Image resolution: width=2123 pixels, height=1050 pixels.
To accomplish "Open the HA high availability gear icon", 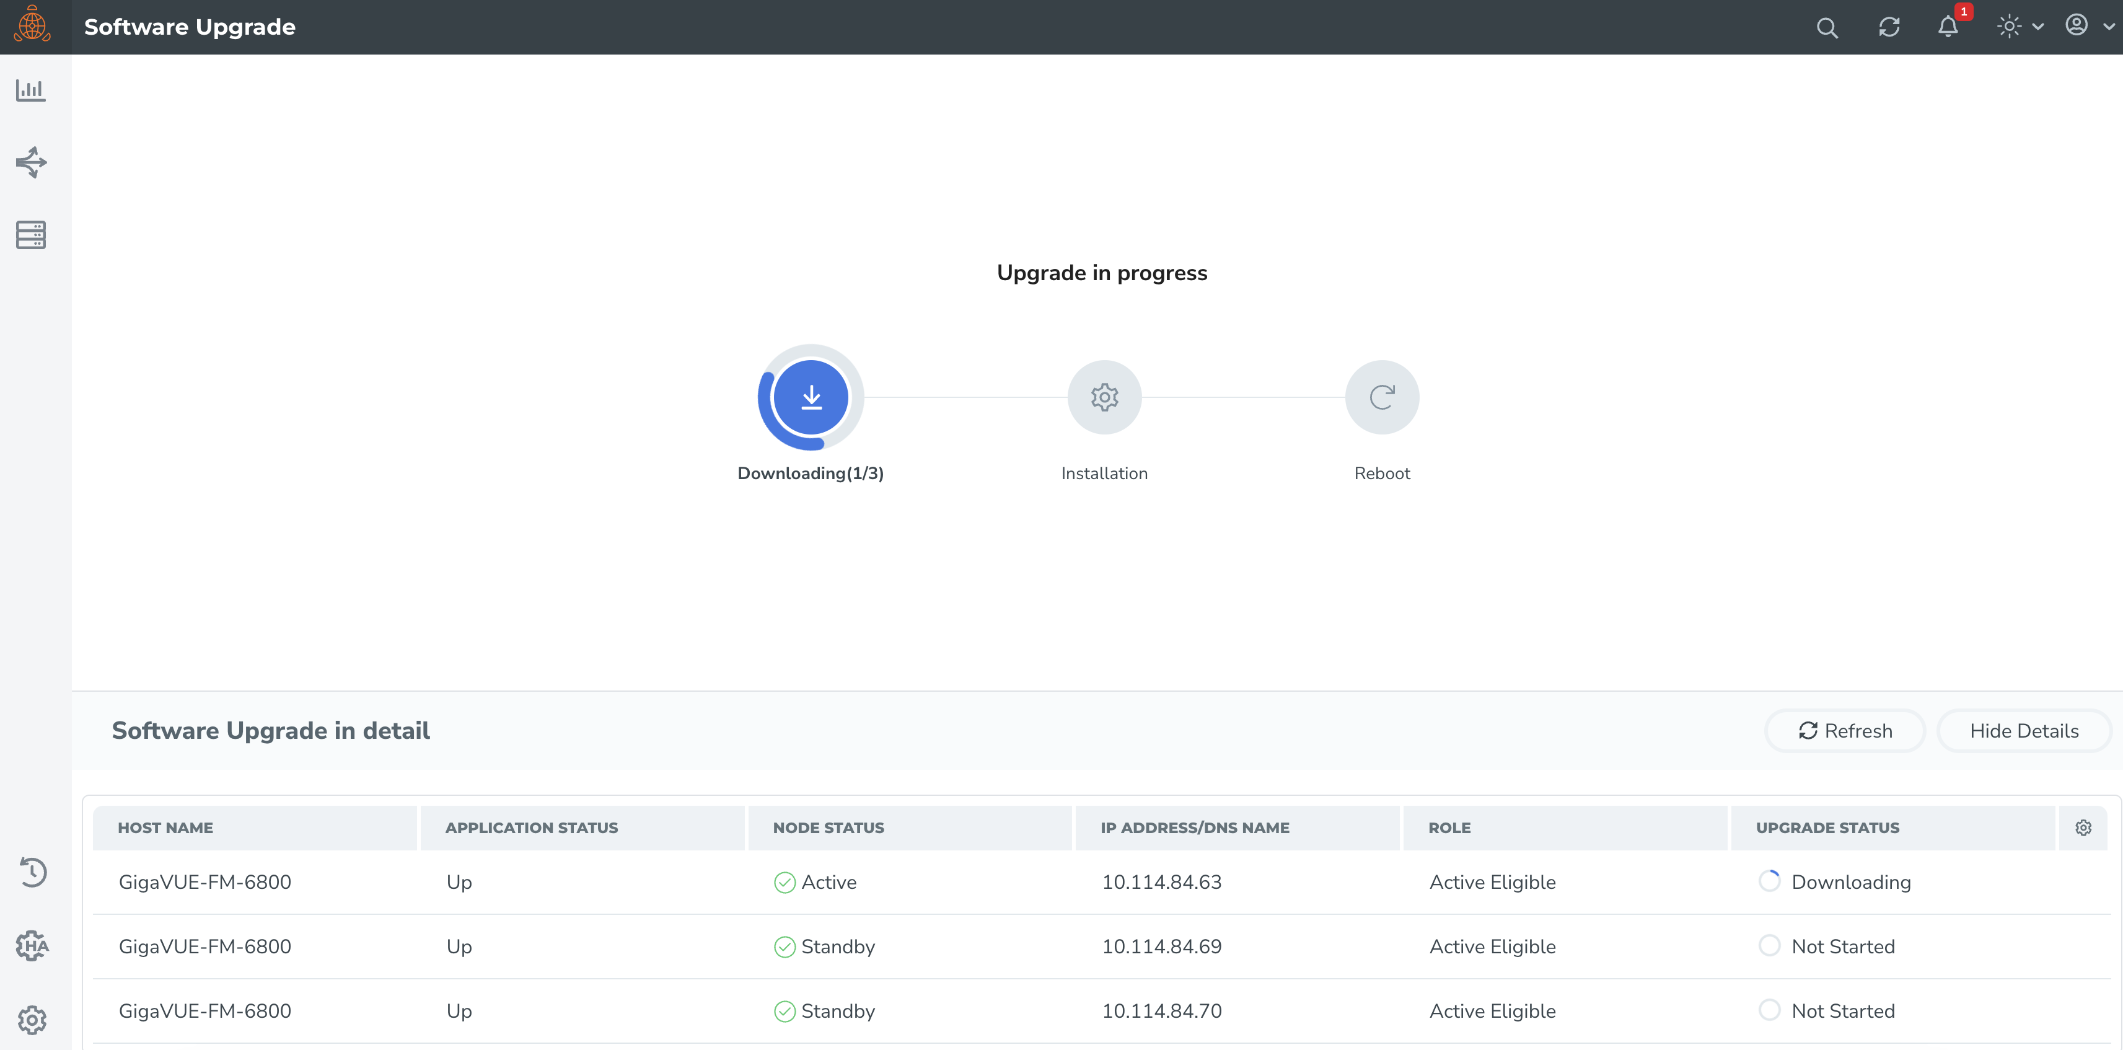I will coord(32,945).
